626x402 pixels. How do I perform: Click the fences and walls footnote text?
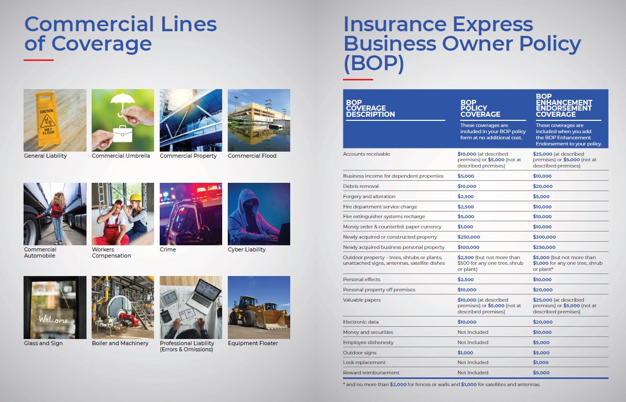[442, 385]
